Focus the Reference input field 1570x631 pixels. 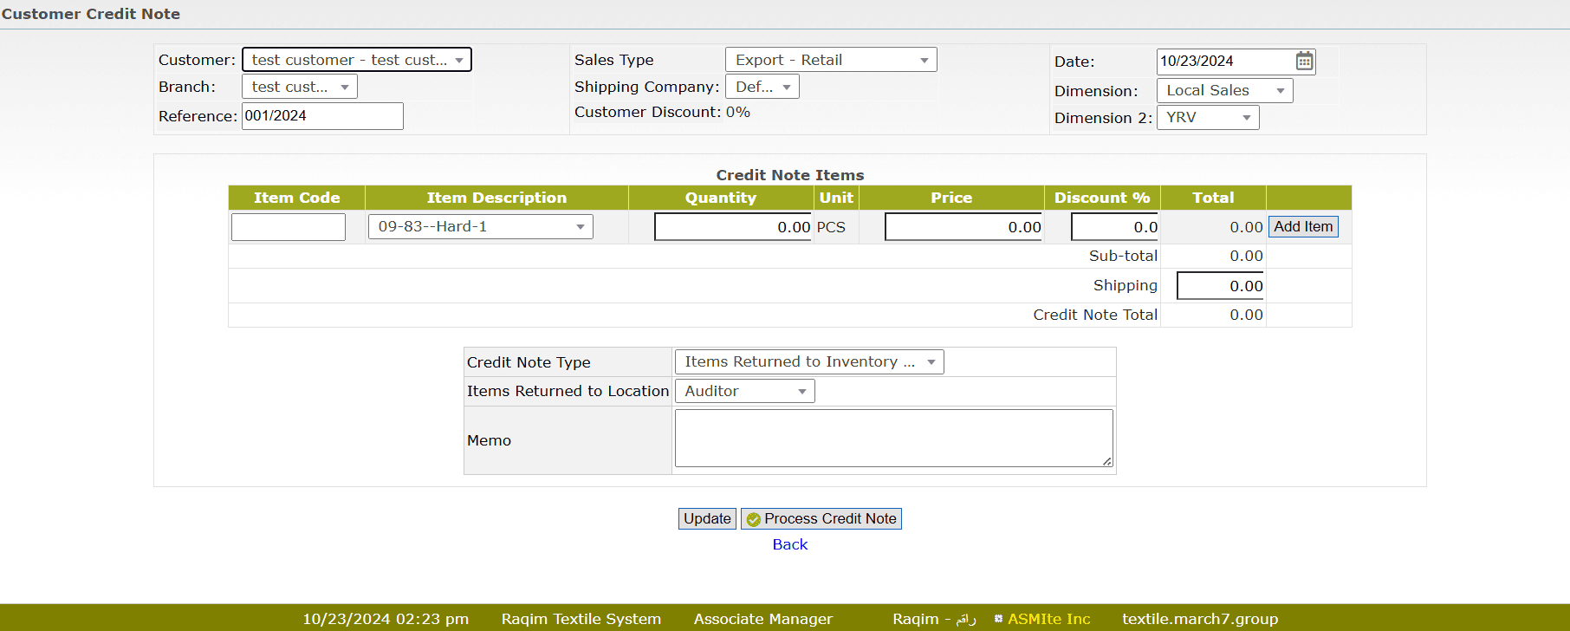321,116
